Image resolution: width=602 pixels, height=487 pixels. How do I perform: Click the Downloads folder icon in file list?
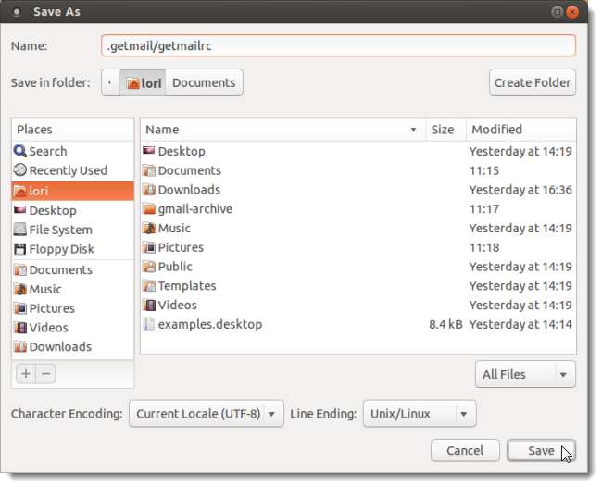(149, 189)
